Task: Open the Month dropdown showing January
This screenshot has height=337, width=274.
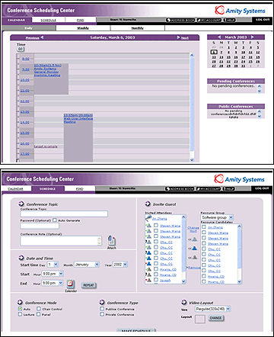Action: tap(87, 265)
